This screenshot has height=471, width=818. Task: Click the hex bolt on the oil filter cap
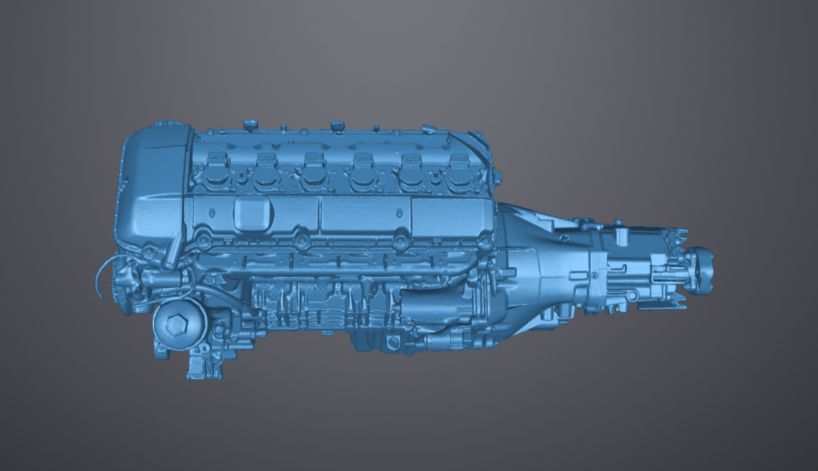(174, 325)
